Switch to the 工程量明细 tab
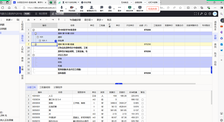The image size is (224, 122). pos(45,87)
